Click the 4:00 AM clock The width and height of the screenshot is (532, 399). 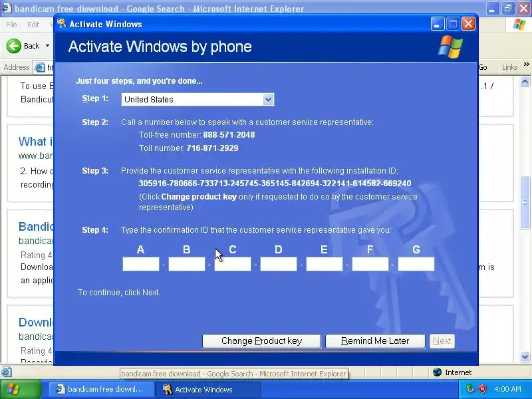507,389
